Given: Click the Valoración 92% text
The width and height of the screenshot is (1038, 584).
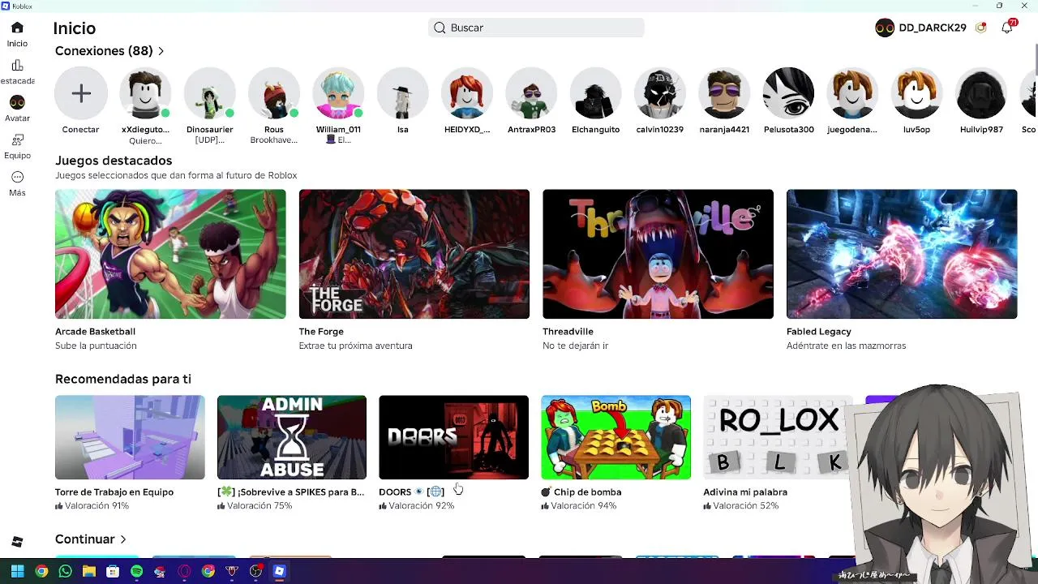Looking at the screenshot, I should (421, 506).
